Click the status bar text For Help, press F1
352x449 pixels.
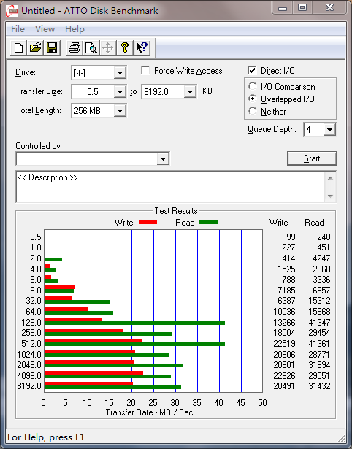pyautogui.click(x=46, y=437)
